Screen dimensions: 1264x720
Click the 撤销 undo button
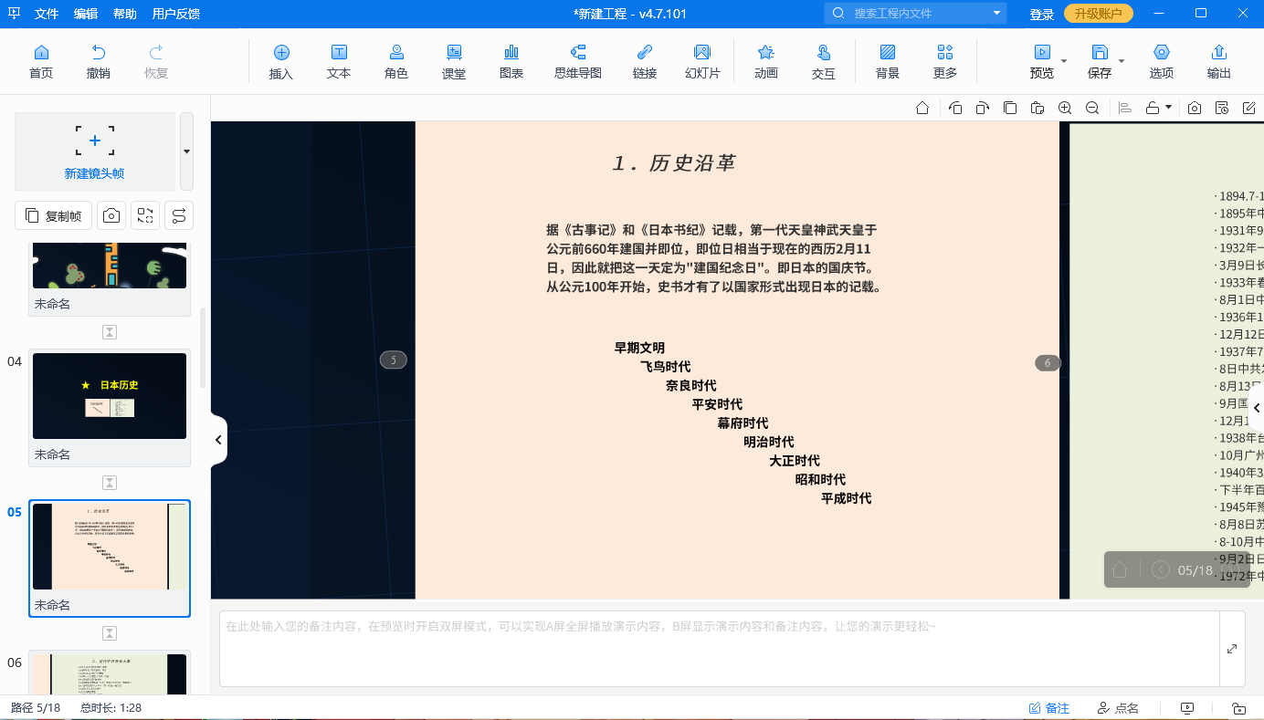pyautogui.click(x=99, y=61)
